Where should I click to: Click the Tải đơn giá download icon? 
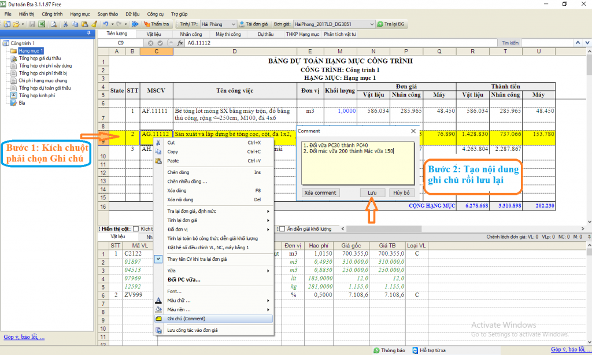[x=242, y=24]
